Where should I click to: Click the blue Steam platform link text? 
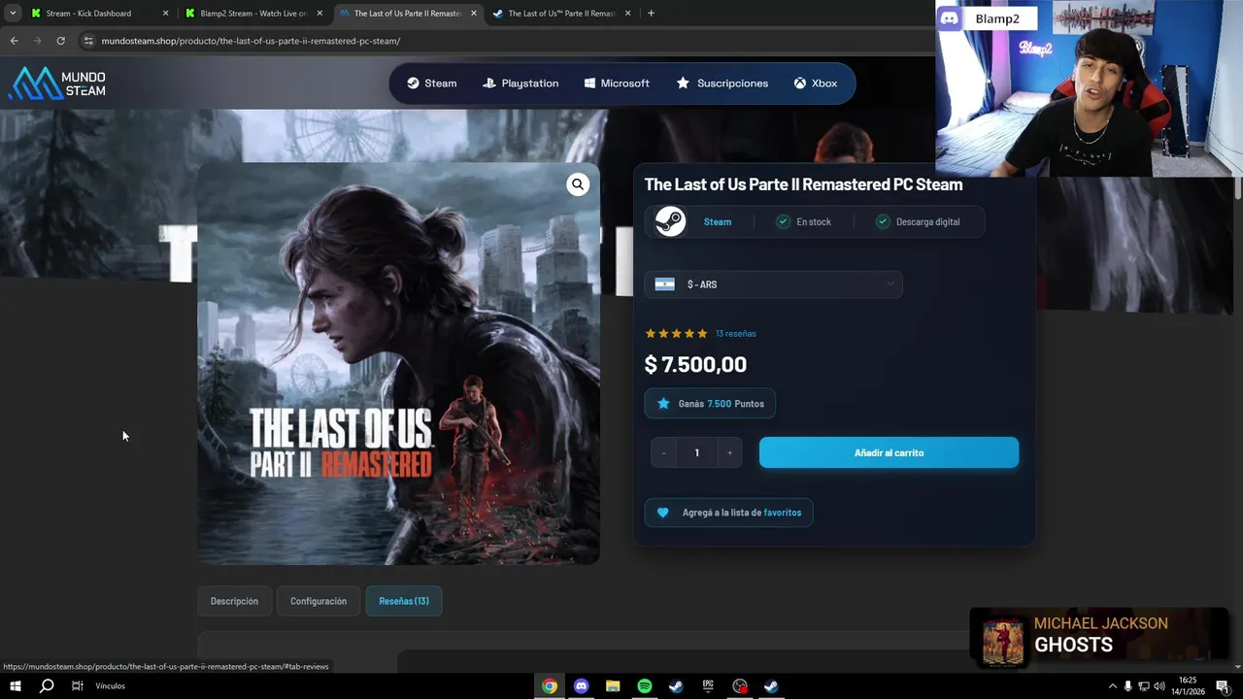[718, 221]
